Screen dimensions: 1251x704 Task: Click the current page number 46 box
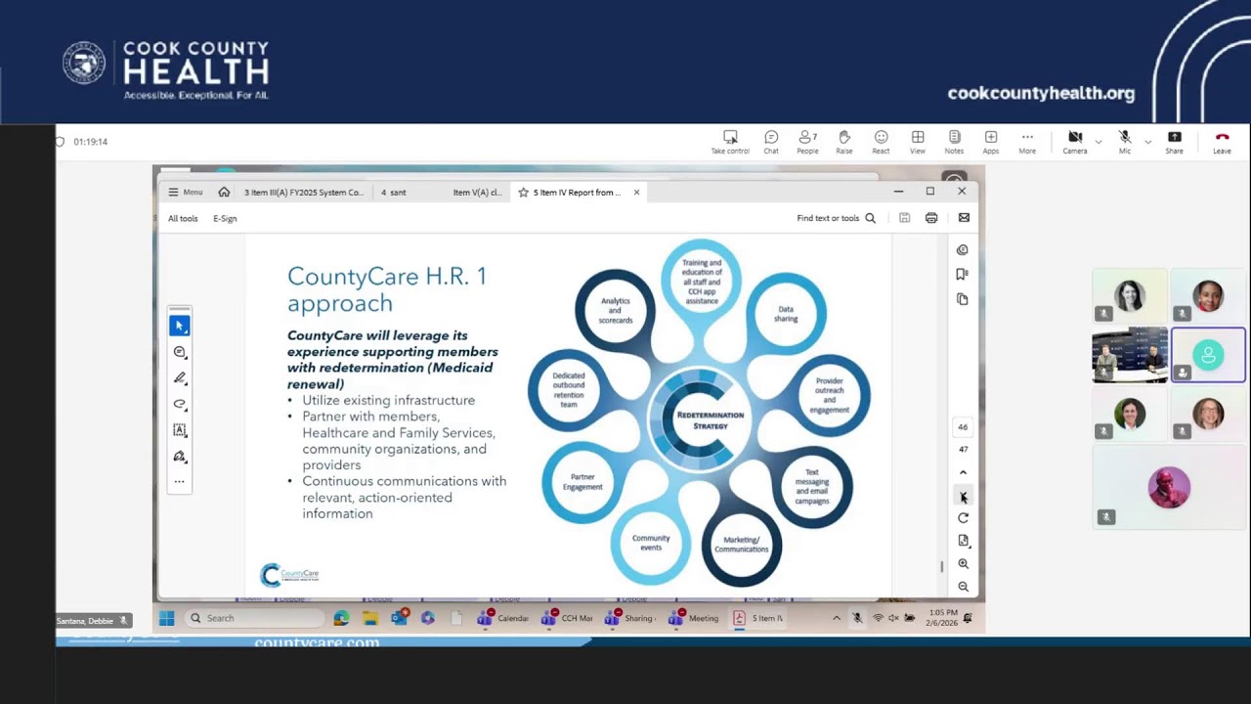963,427
